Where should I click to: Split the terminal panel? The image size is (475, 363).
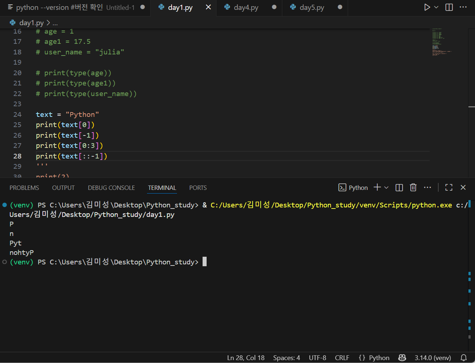pos(399,188)
